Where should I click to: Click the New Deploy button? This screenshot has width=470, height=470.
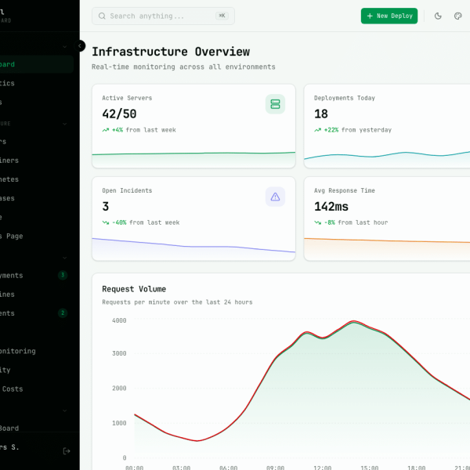pyautogui.click(x=389, y=16)
